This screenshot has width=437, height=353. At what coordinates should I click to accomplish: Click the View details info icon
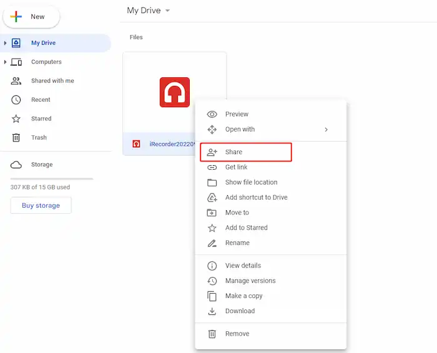coord(212,266)
